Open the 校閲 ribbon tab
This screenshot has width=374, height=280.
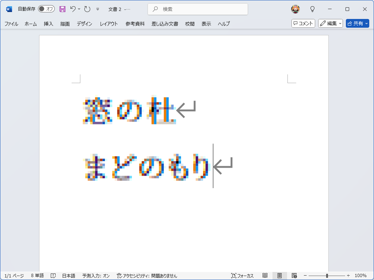pyautogui.click(x=190, y=23)
